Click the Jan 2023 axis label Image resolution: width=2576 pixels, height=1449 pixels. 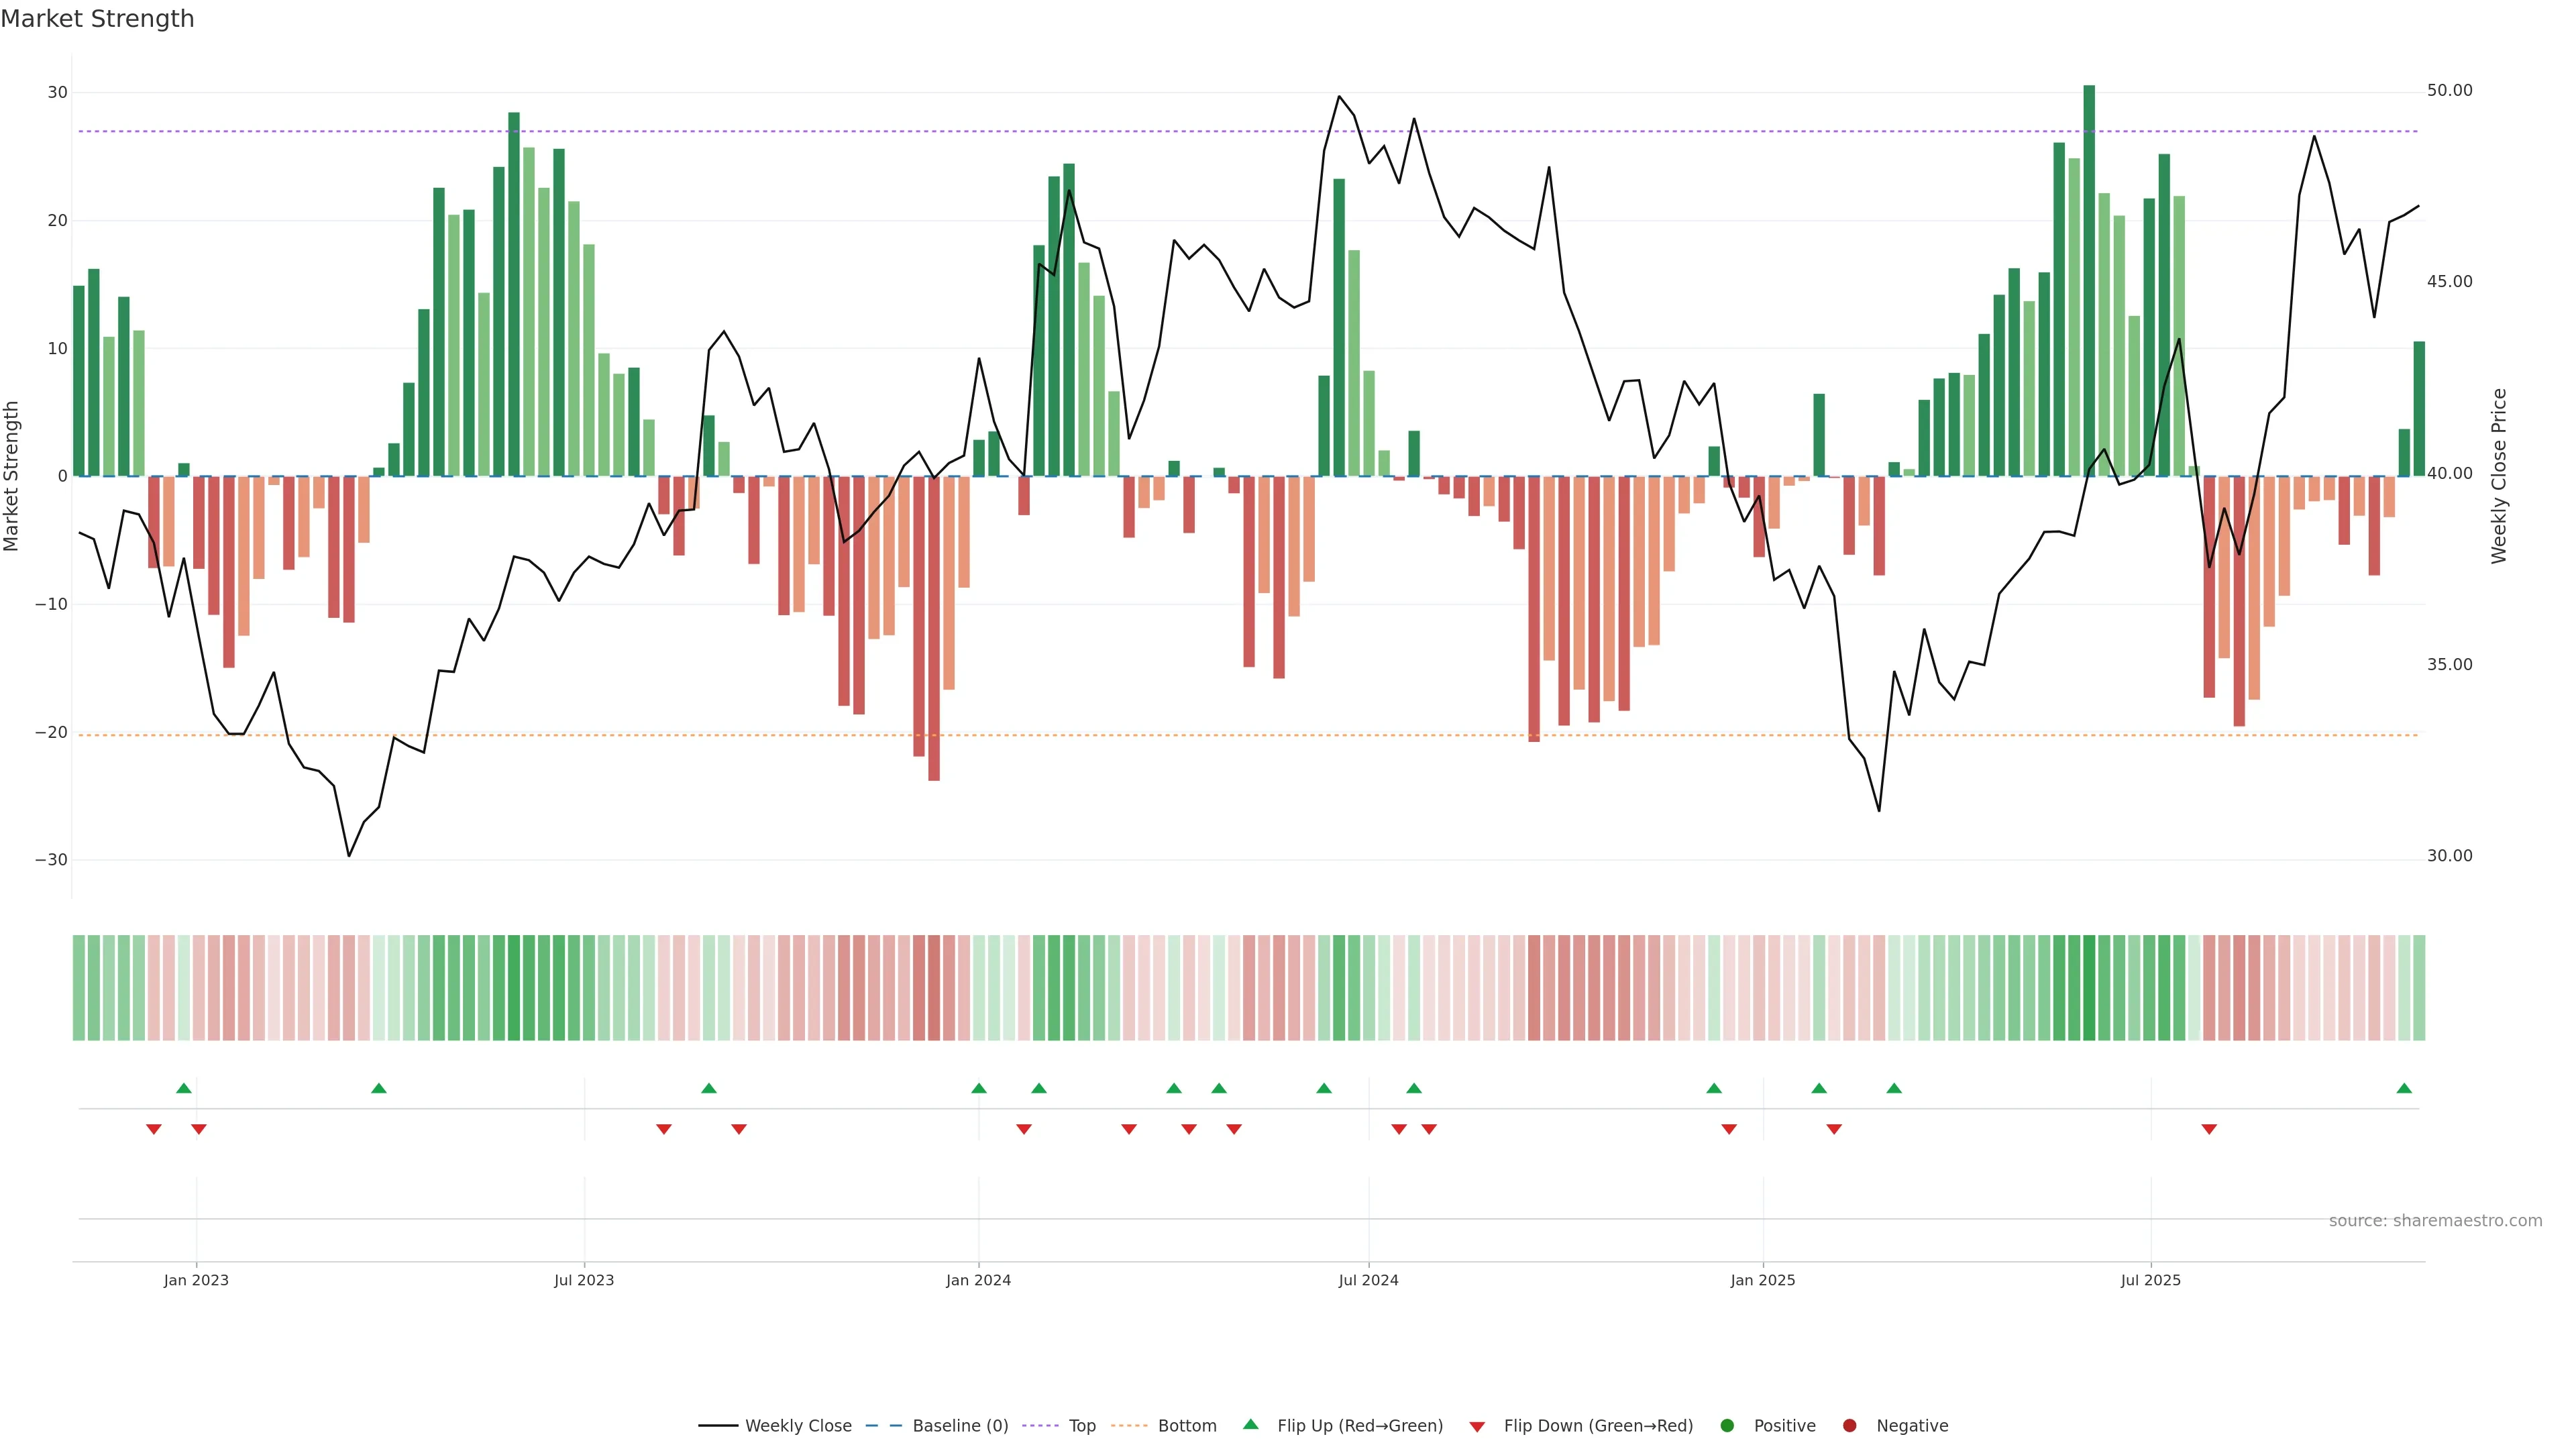coord(196,1280)
